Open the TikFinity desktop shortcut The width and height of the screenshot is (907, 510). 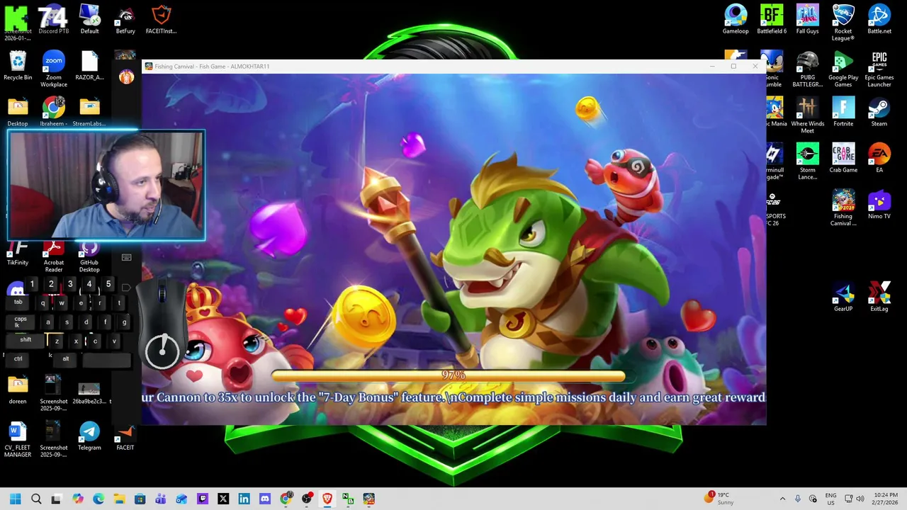18,254
